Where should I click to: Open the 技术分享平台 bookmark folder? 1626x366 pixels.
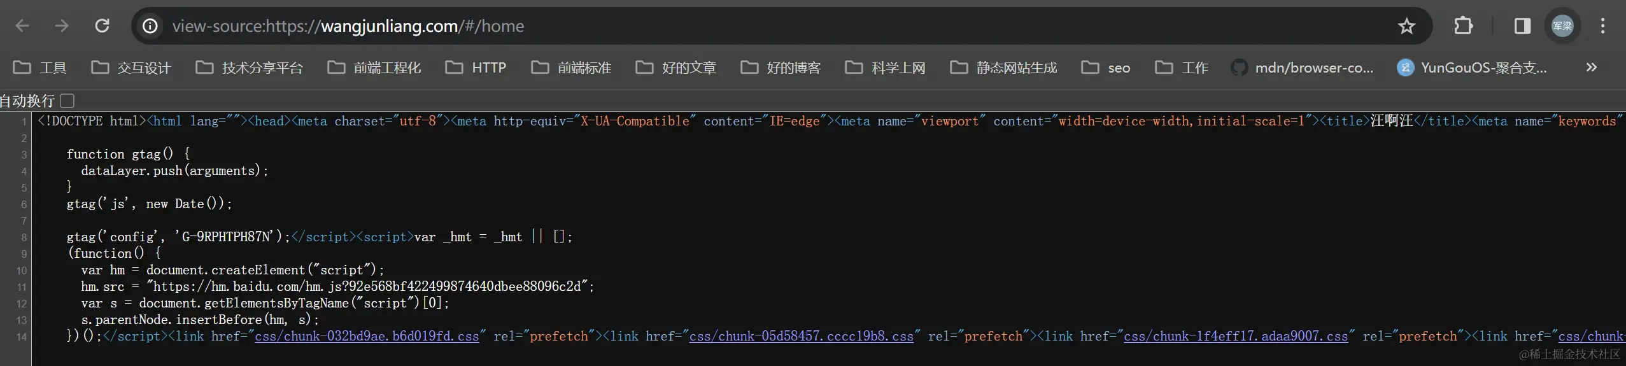(x=249, y=67)
